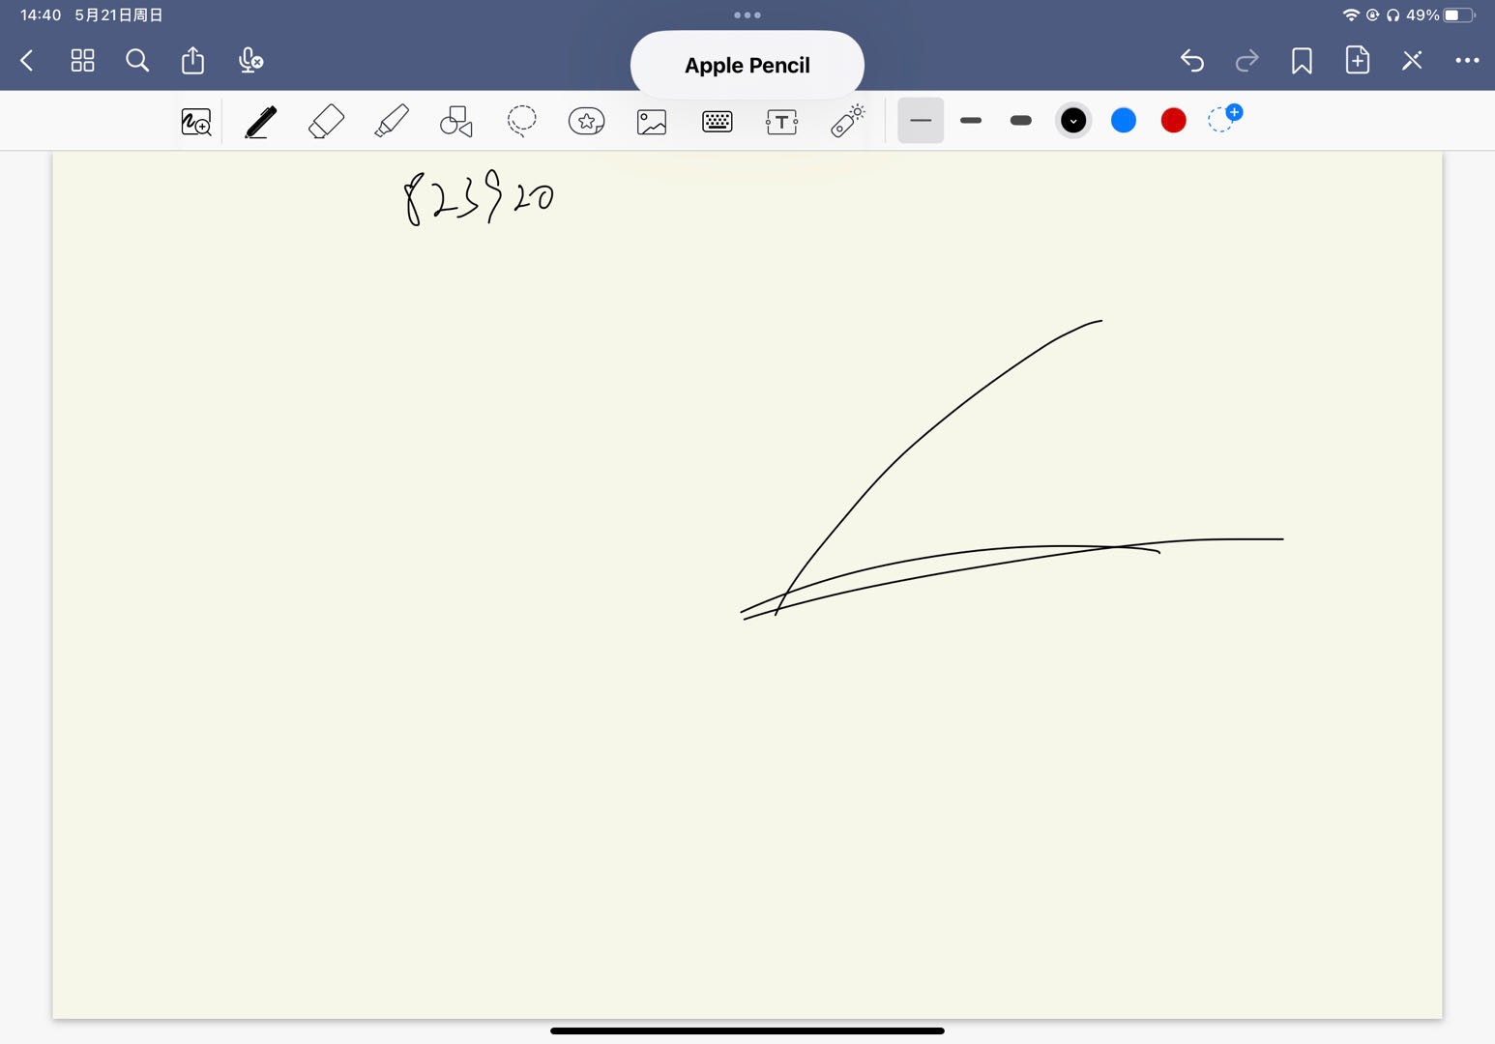This screenshot has height=1044, width=1495.
Task: Toggle the Zoom window writing tool
Action: tap(196, 122)
